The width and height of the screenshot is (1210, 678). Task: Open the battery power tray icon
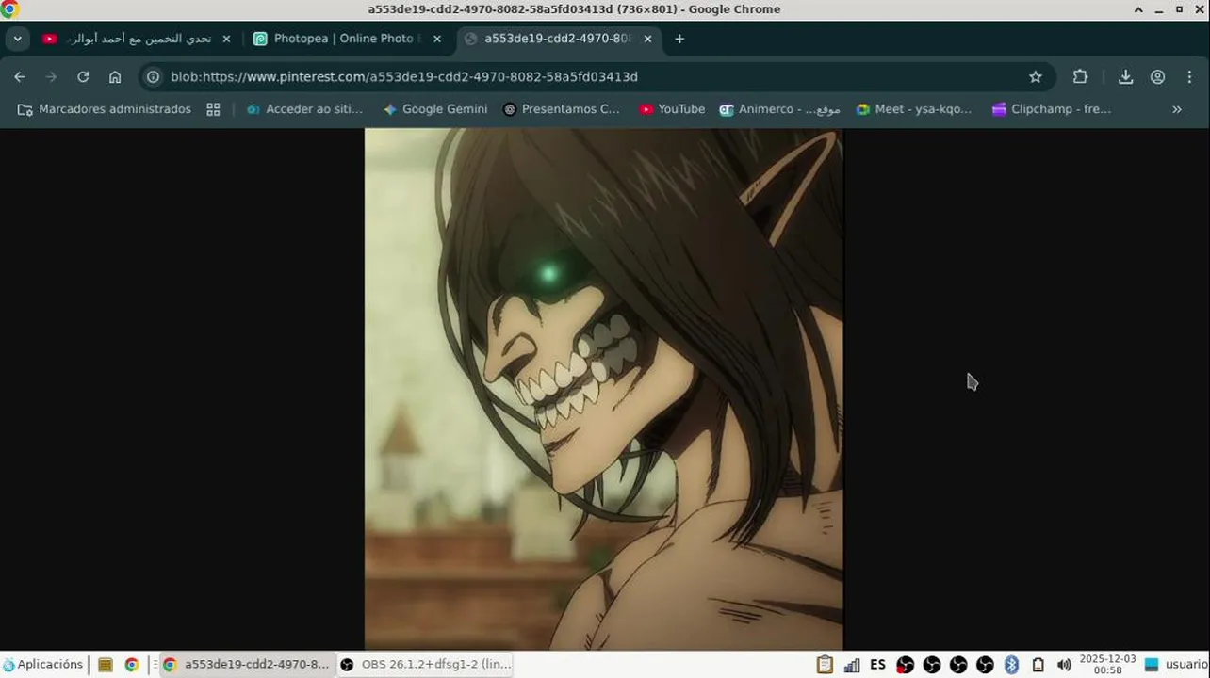click(x=1038, y=665)
